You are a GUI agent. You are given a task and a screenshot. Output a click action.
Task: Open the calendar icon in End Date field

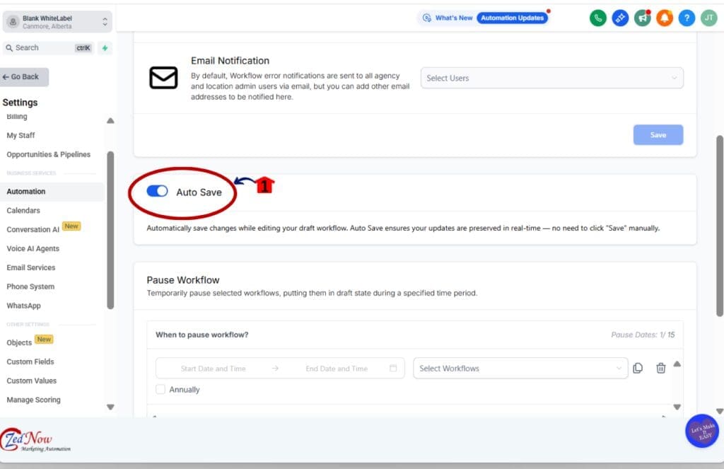(x=392, y=368)
